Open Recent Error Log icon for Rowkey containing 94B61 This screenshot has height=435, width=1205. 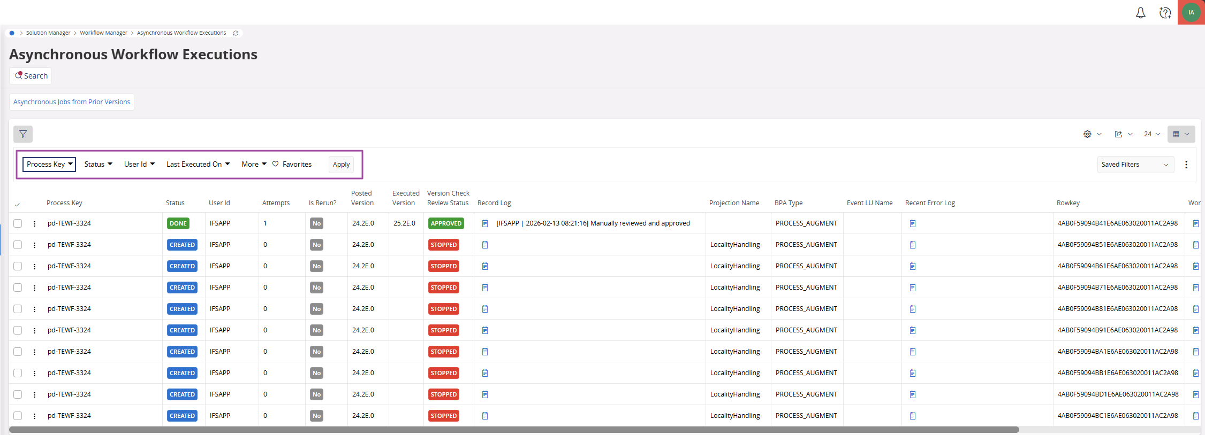click(x=913, y=266)
